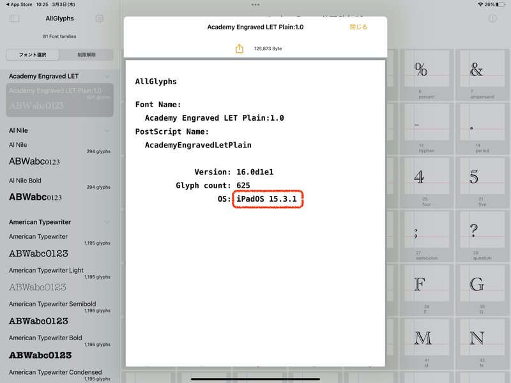Collapse the Al Nile family chevron
511x383 pixels.
click(x=107, y=131)
